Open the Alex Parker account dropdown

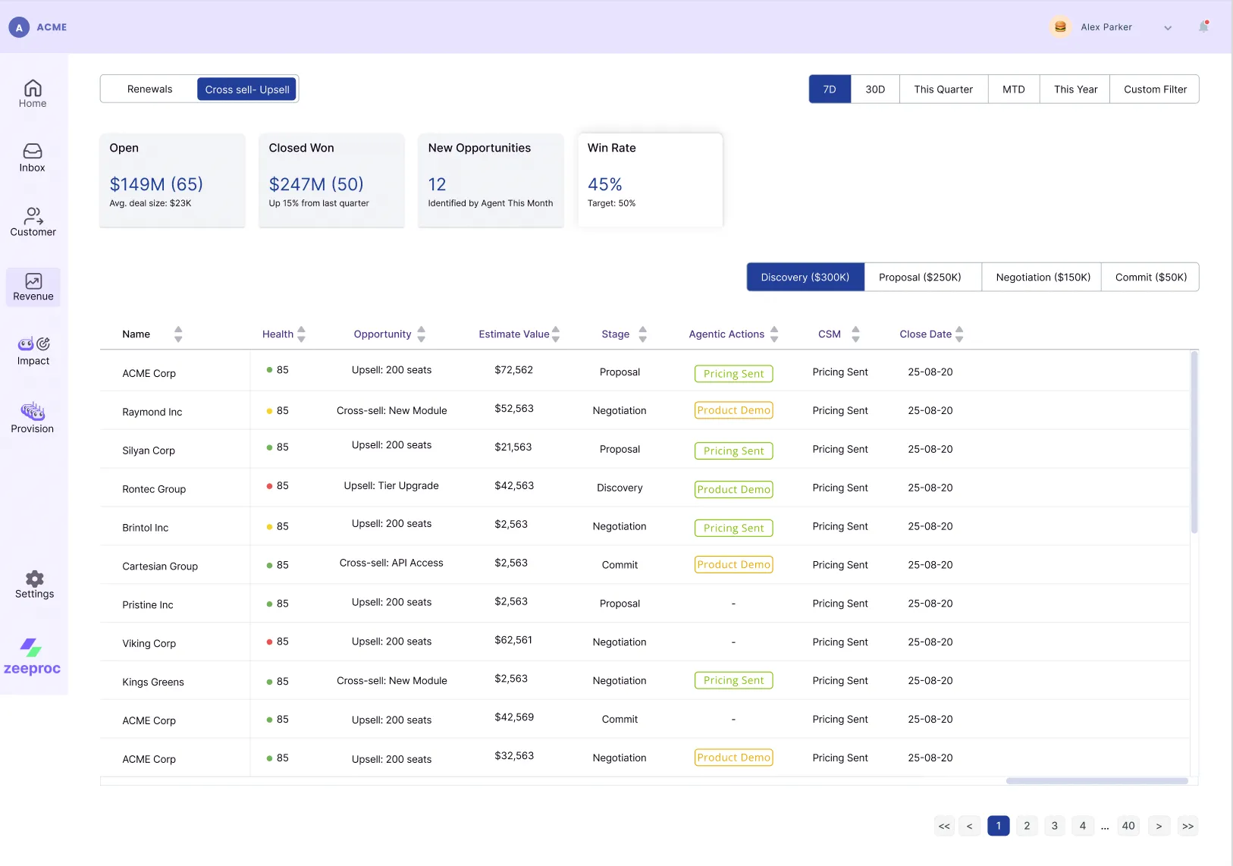point(1167,27)
